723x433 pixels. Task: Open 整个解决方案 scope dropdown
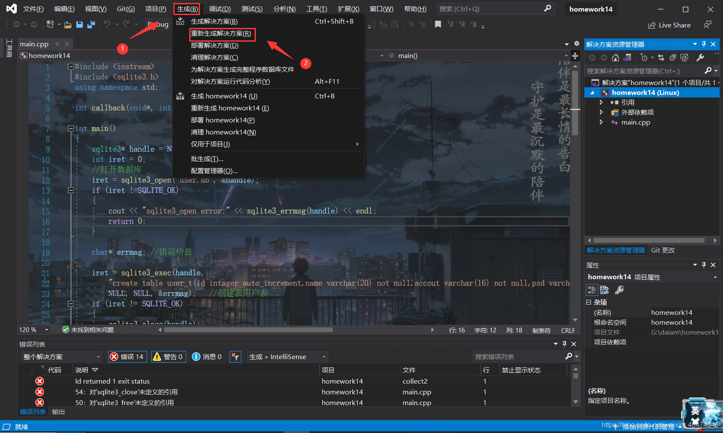pos(62,357)
